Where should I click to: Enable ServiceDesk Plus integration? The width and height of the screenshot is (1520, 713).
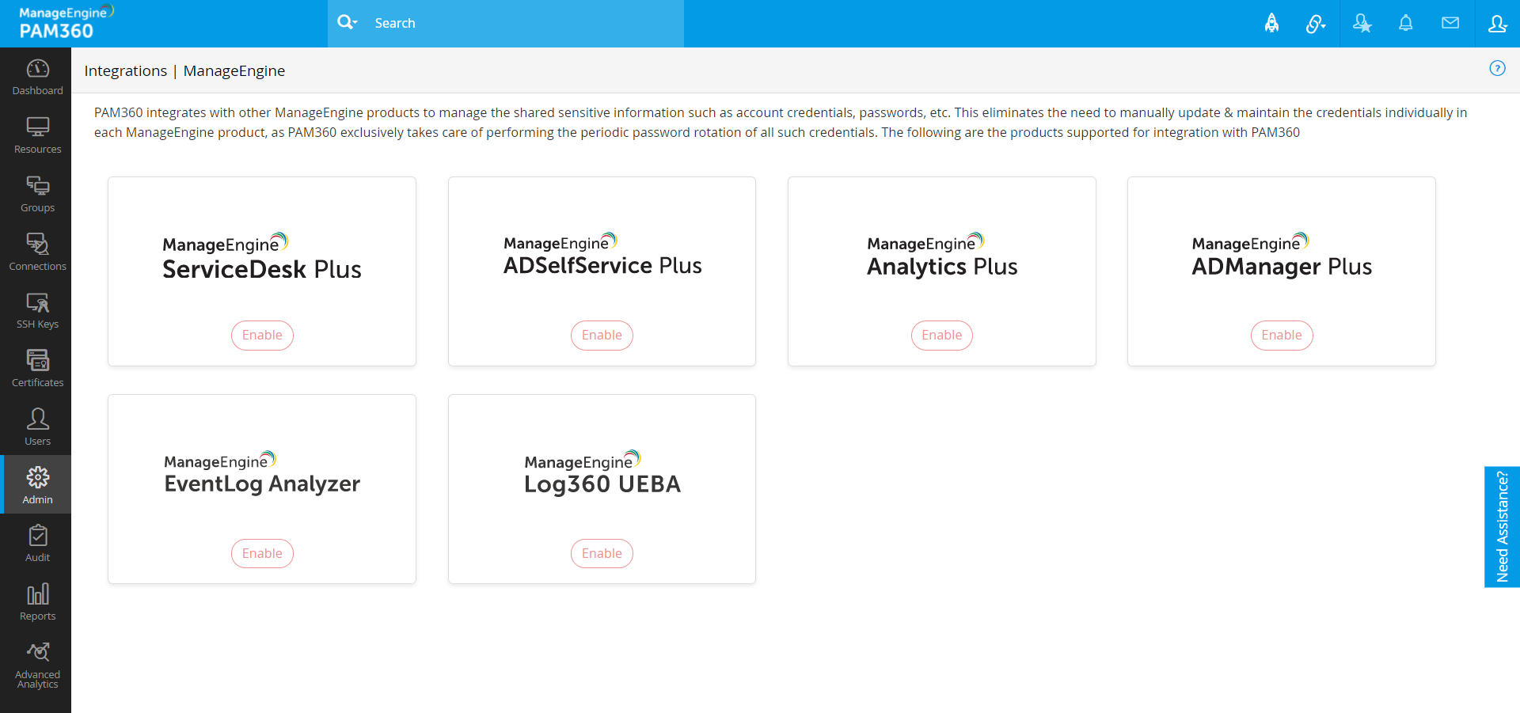click(262, 336)
